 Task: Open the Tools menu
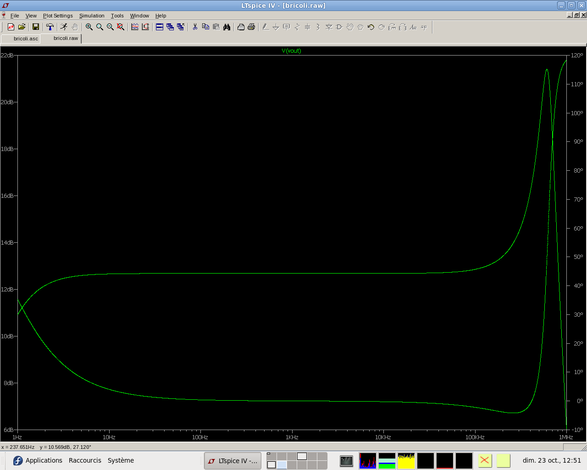tap(117, 16)
